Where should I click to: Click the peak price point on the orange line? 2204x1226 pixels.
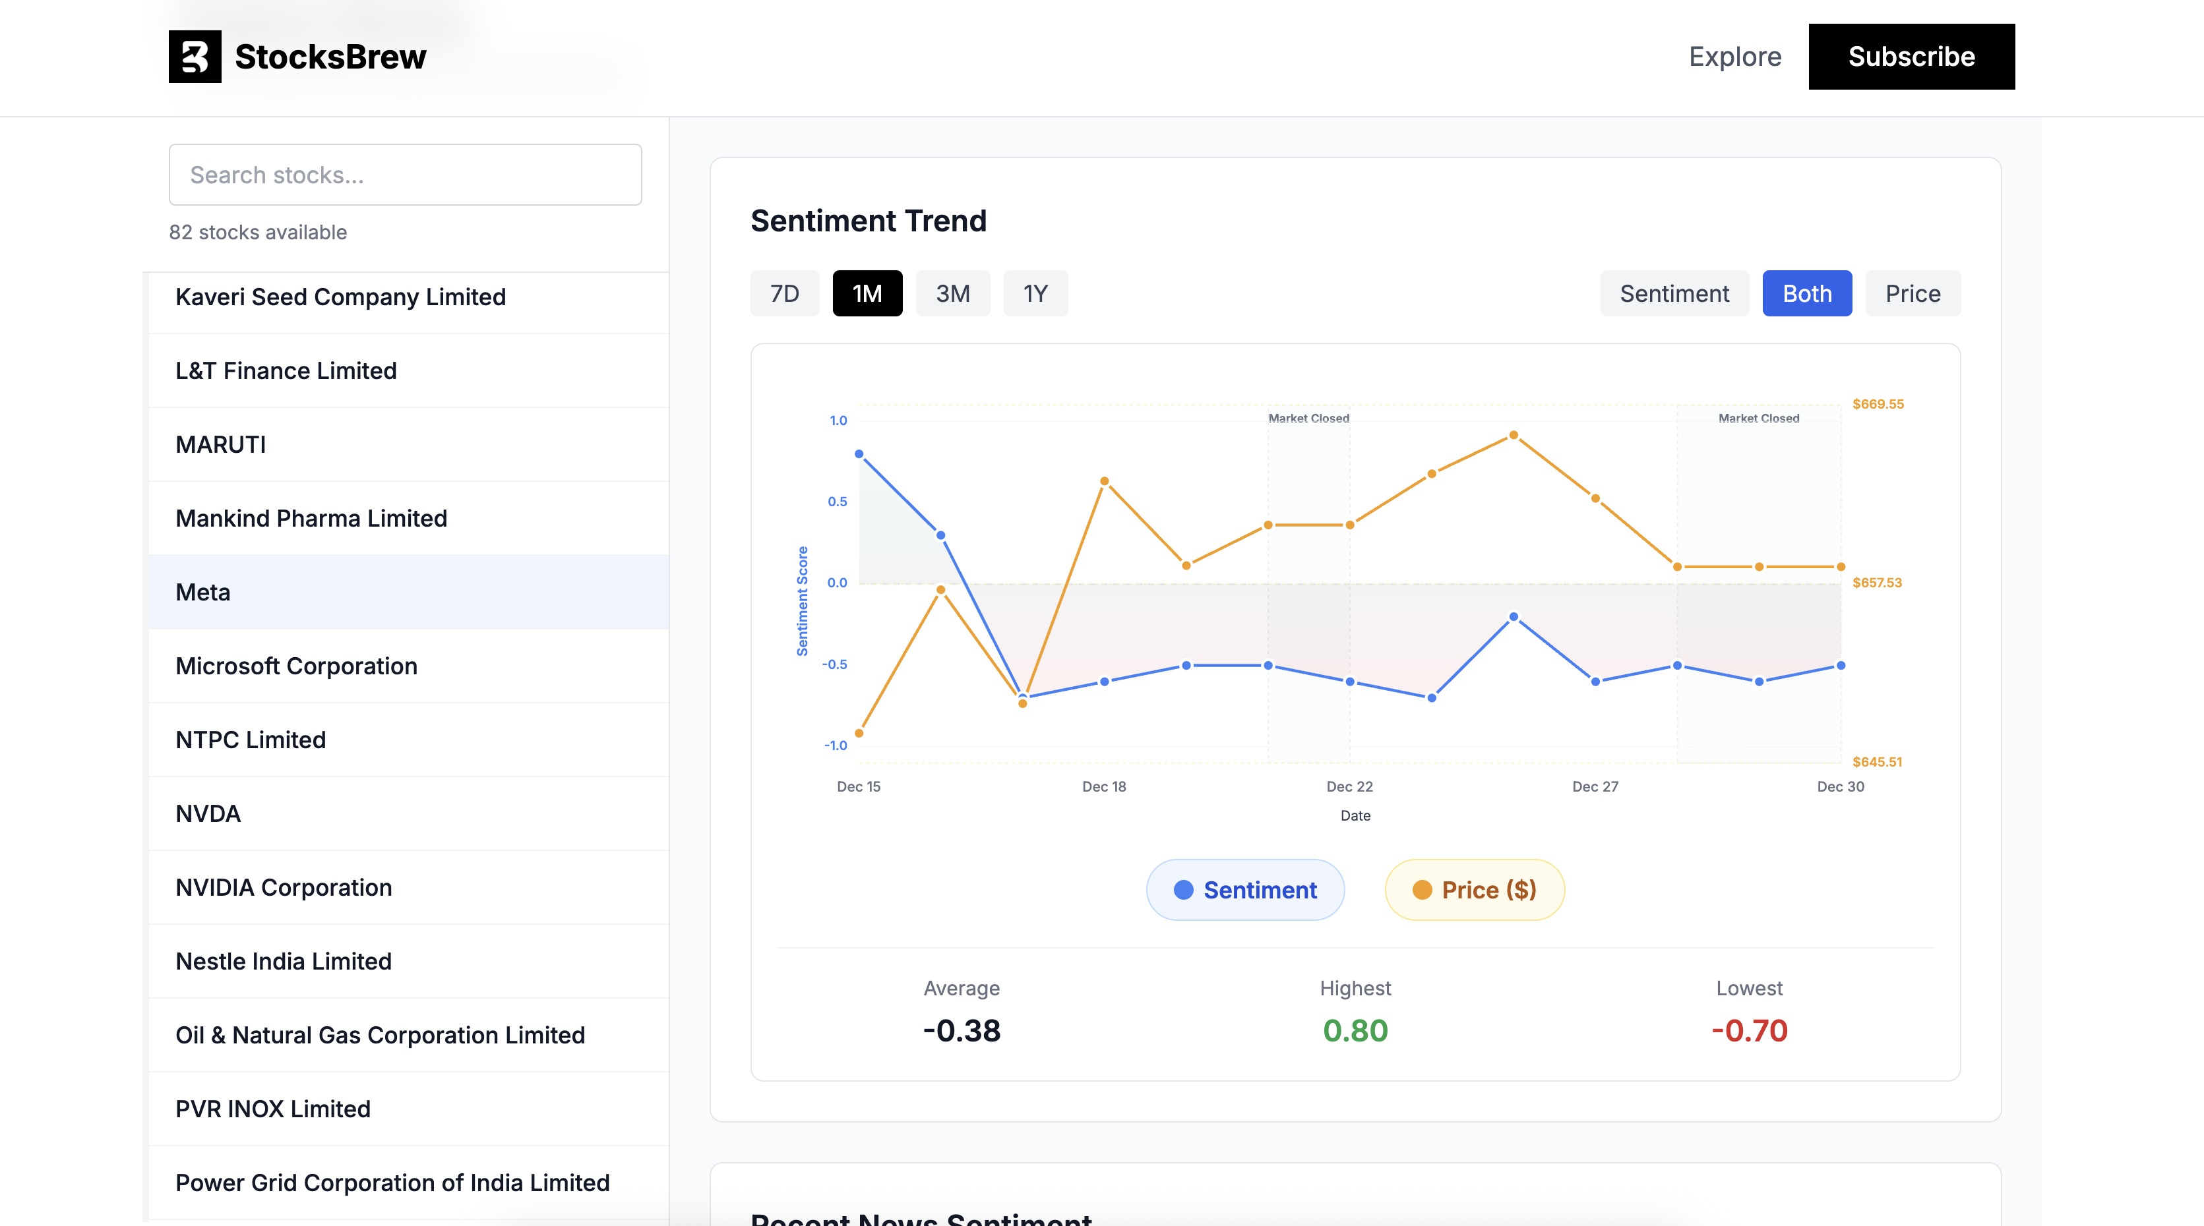[x=1513, y=435]
